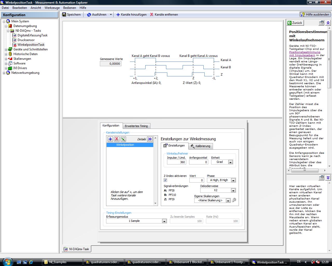Switch to the Erweitertes Timing tab
Viewport: 332px width, 266px height.
point(136,126)
